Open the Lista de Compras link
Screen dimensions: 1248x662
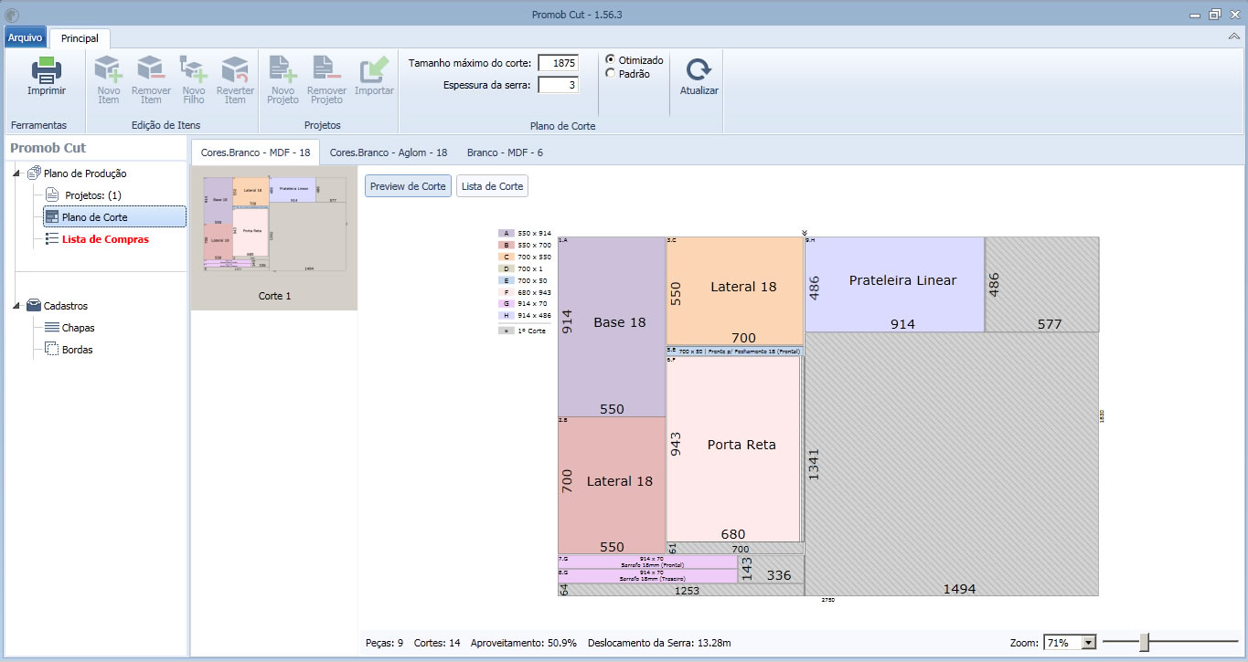point(105,239)
